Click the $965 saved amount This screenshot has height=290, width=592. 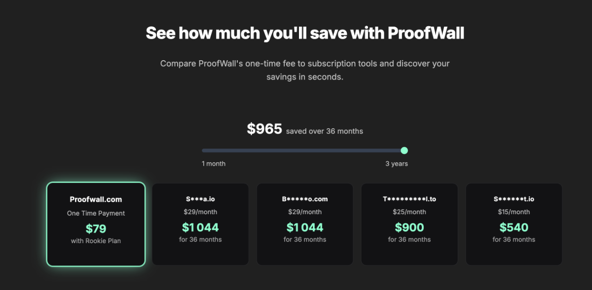tap(264, 129)
